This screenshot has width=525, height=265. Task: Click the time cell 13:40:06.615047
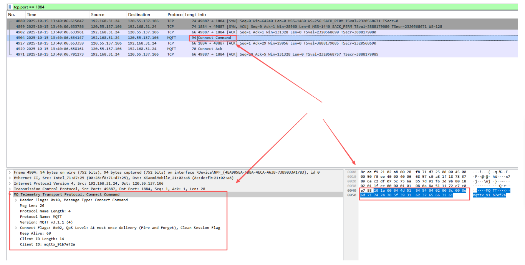pyautogui.click(x=55, y=21)
